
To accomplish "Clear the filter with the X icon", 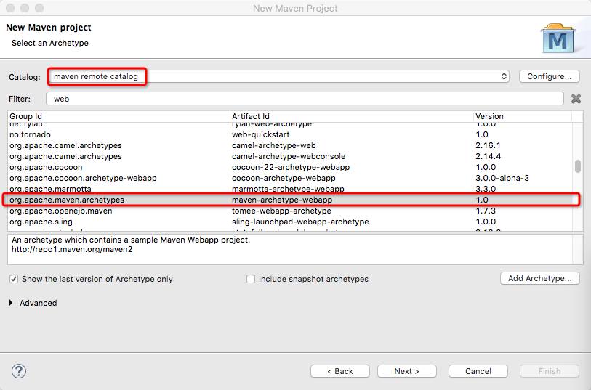I will point(576,99).
